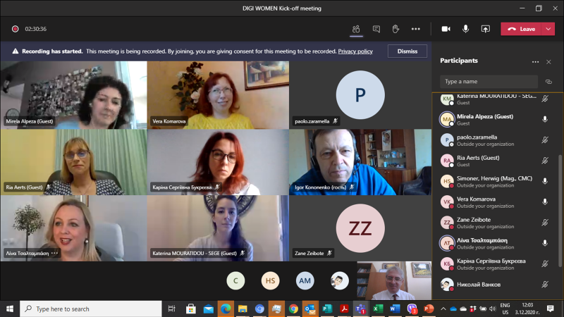
Task: Click the AM participant avatar bubble
Action: (x=305, y=280)
